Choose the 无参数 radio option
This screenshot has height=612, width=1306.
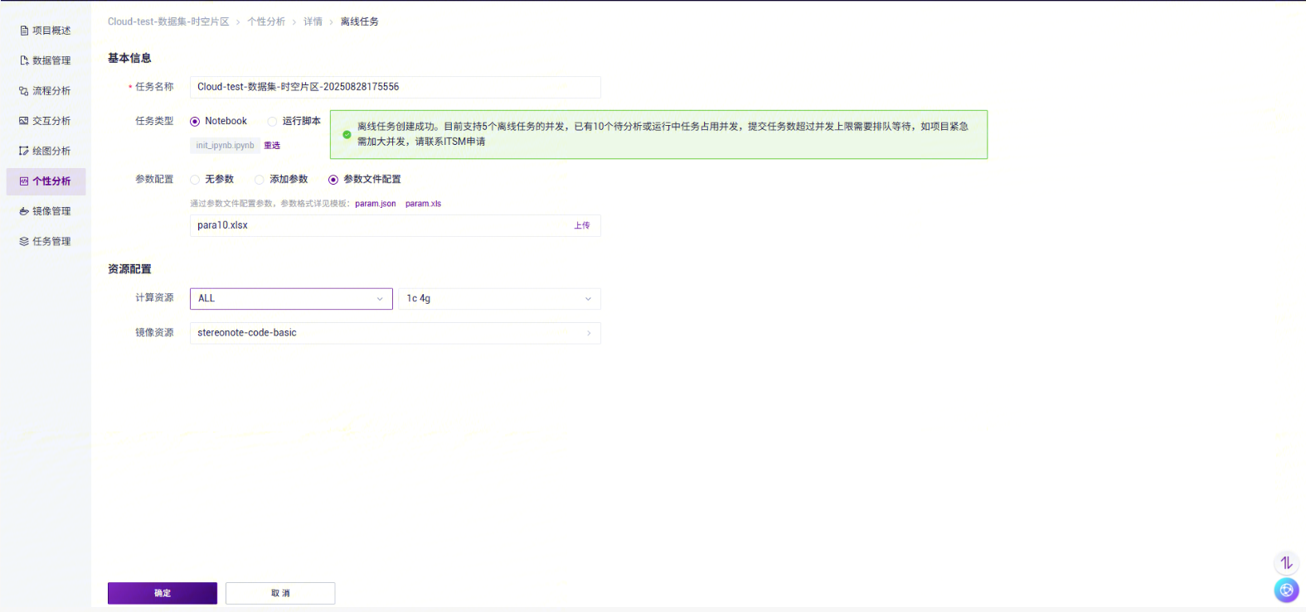click(x=195, y=180)
